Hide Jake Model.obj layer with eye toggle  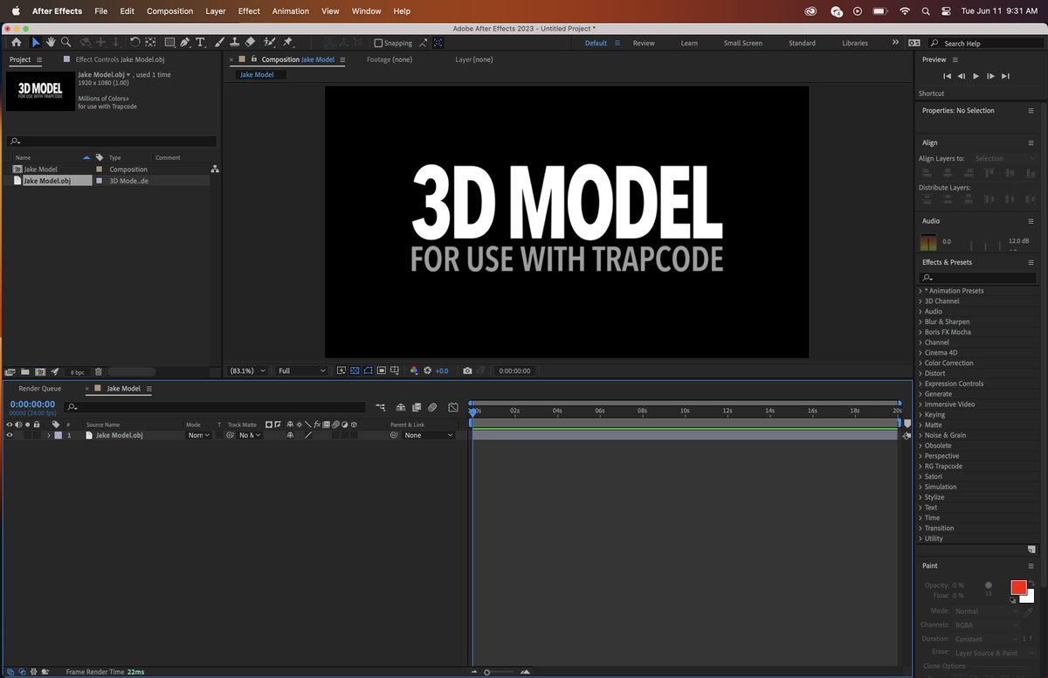coord(10,435)
